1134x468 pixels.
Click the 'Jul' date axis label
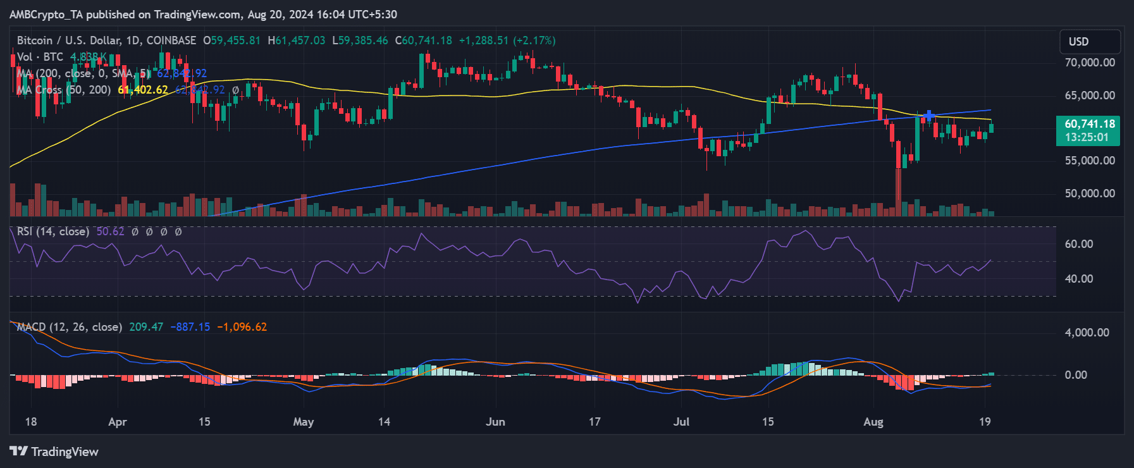[x=681, y=422]
